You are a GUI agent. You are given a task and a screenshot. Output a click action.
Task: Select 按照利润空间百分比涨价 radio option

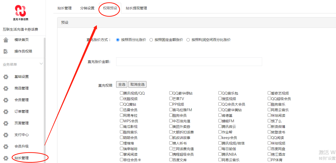pos(188,40)
